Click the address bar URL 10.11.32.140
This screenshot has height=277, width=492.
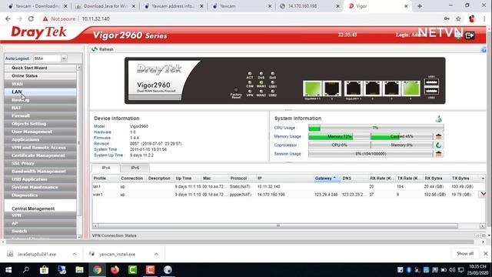pos(95,18)
